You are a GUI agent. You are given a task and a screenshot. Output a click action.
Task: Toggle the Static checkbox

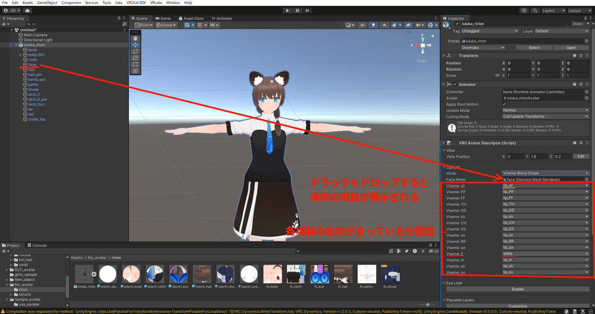[x=569, y=24]
